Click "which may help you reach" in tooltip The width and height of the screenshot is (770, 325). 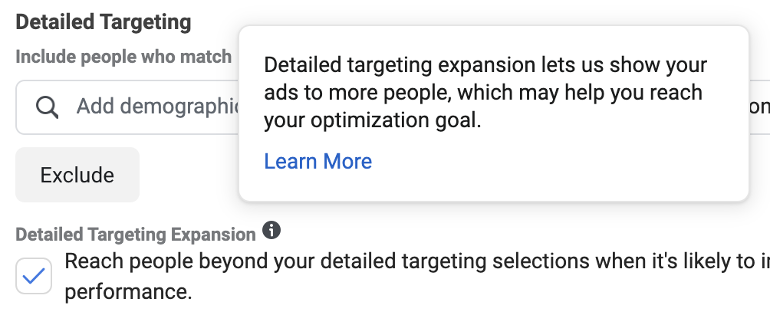580,92
